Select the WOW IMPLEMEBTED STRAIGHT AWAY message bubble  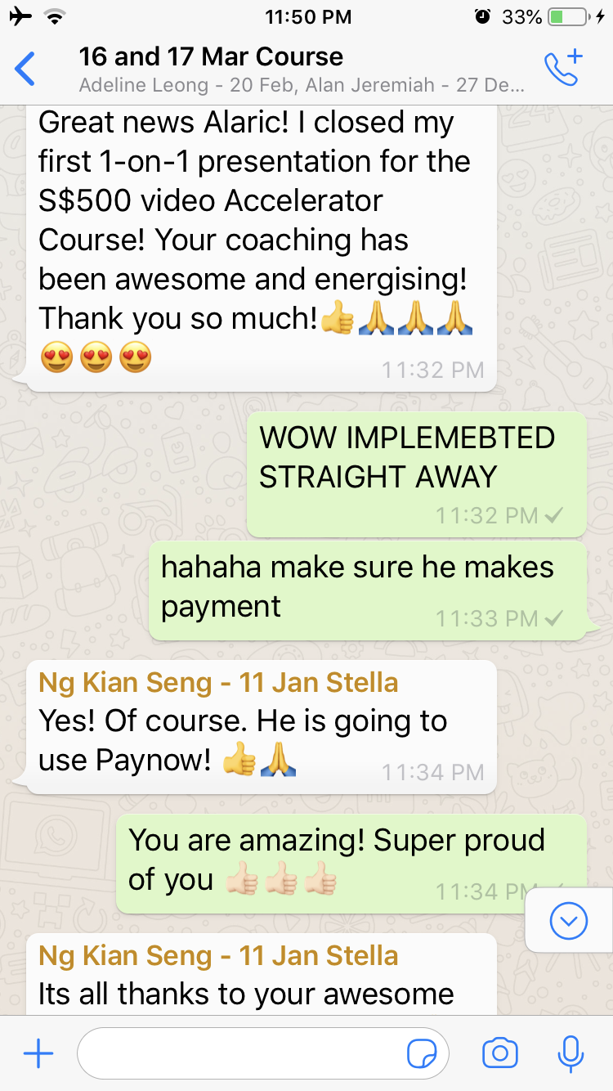click(417, 474)
